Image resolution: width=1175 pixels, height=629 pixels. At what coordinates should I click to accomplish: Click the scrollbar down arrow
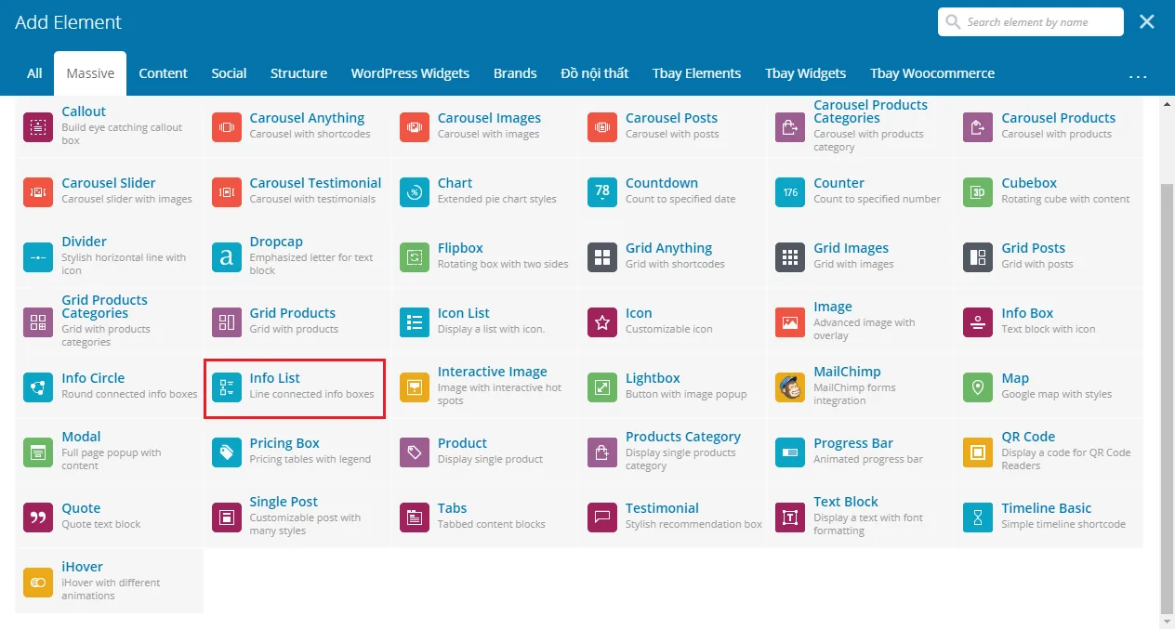1168,620
